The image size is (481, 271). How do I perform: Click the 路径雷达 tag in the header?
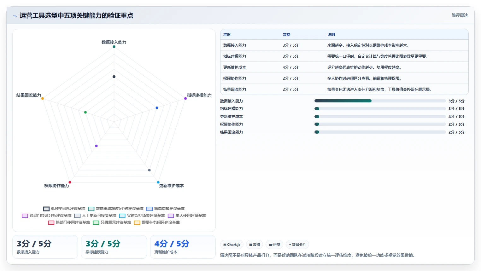[x=460, y=15]
